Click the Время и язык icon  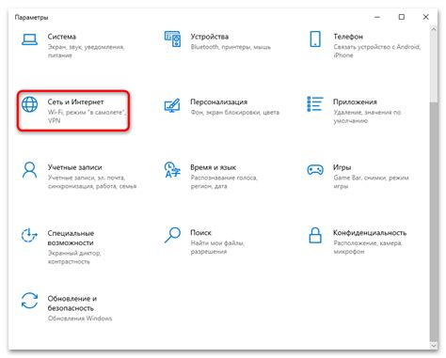coord(172,170)
